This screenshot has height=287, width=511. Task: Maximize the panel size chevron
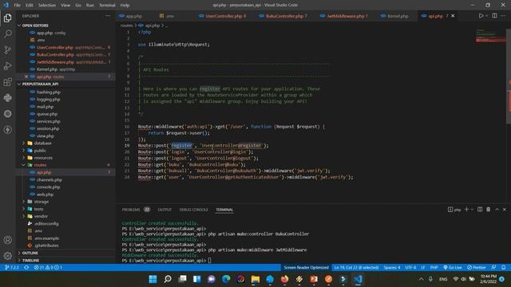pos(497,210)
